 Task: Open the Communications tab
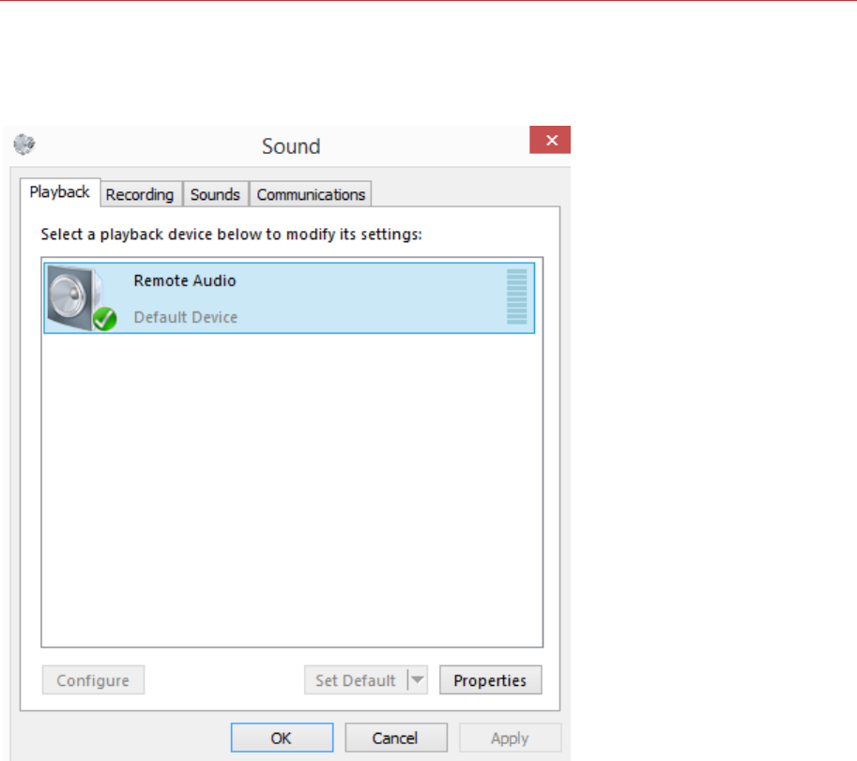pyautogui.click(x=311, y=194)
